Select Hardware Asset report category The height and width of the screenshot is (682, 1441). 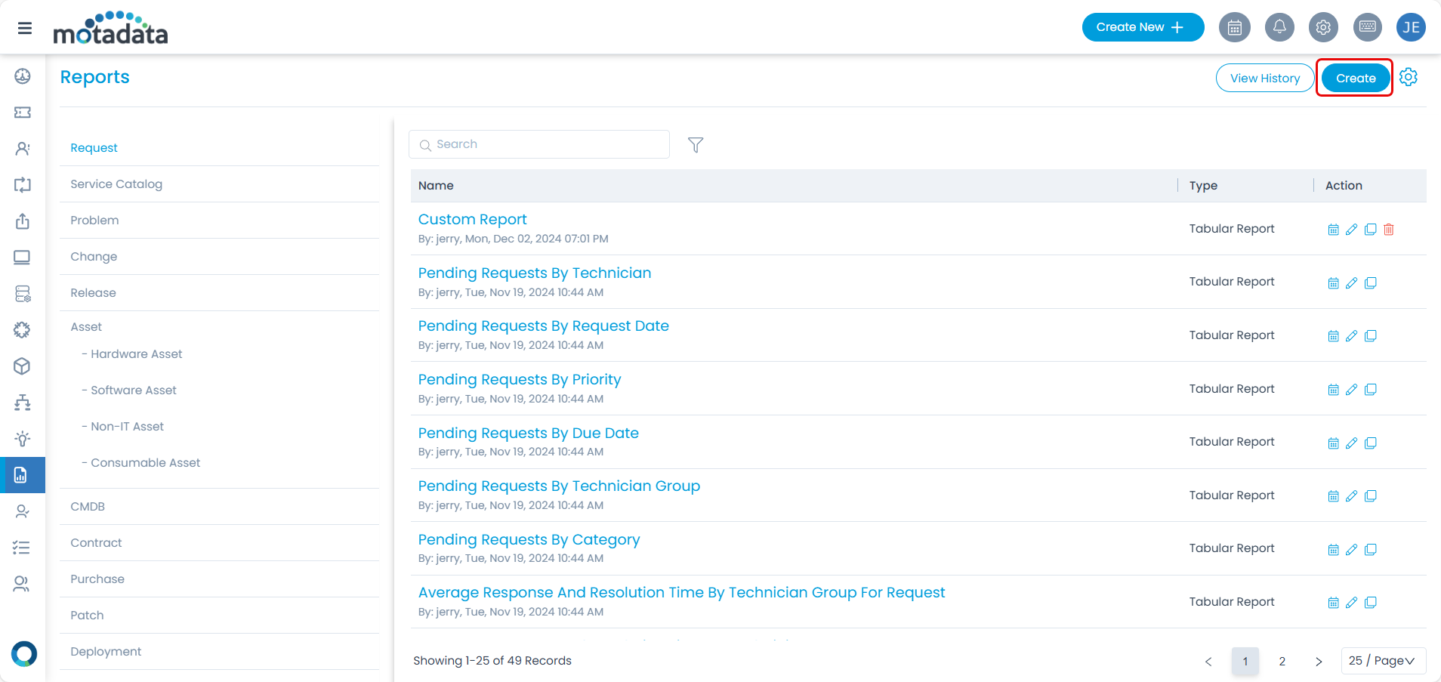(136, 354)
